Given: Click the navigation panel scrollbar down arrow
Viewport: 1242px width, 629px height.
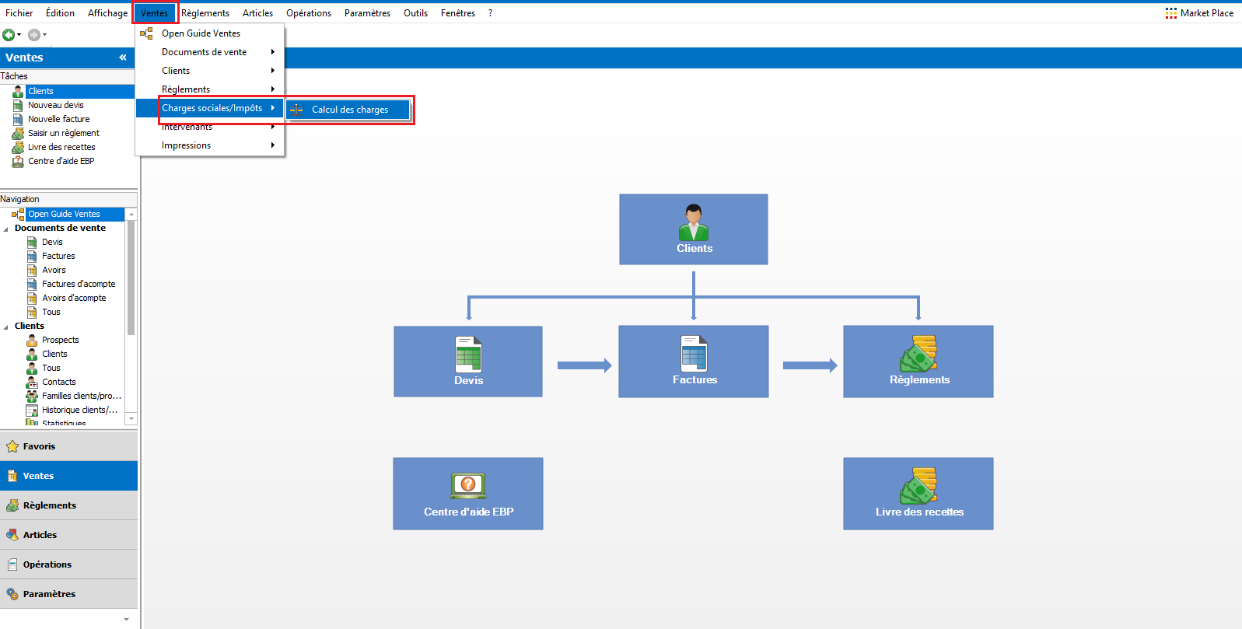Looking at the screenshot, I should [131, 419].
